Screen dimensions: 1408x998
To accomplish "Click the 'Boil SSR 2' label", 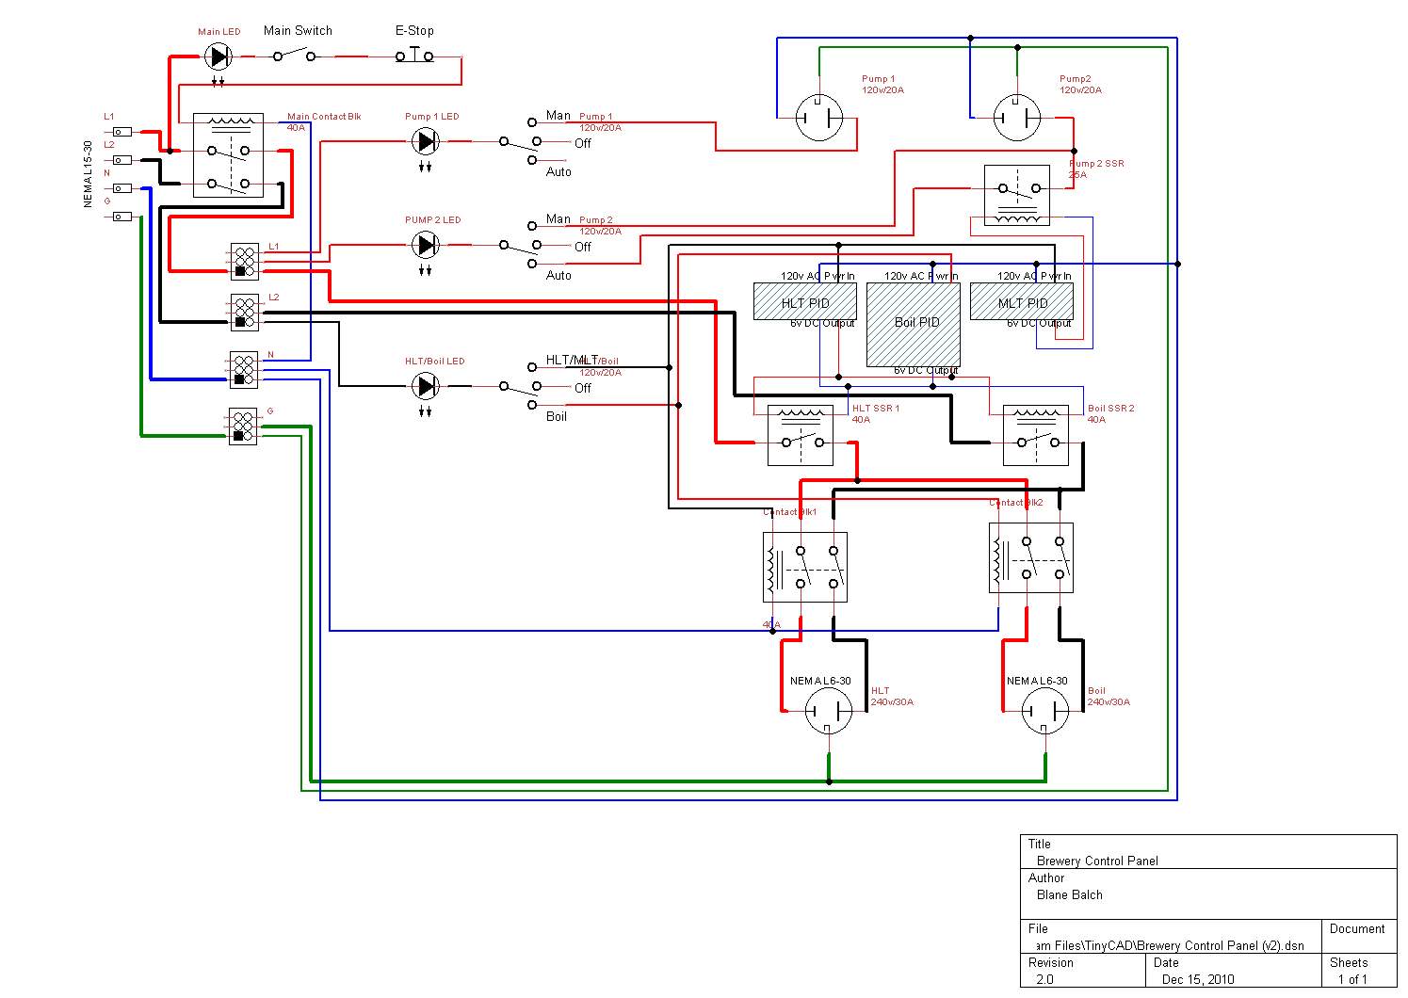I will 1111,409.
